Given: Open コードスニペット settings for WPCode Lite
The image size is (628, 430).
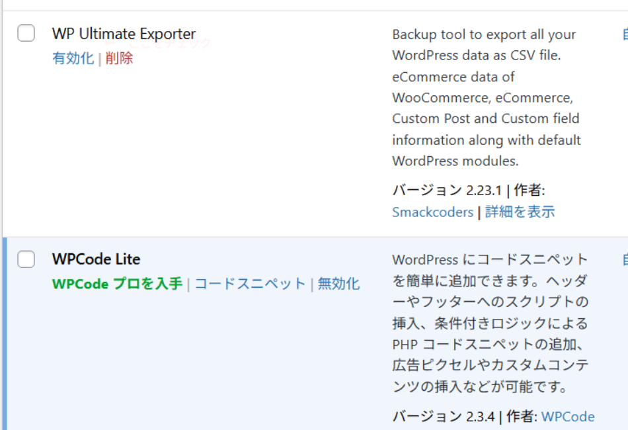Looking at the screenshot, I should pos(249,283).
